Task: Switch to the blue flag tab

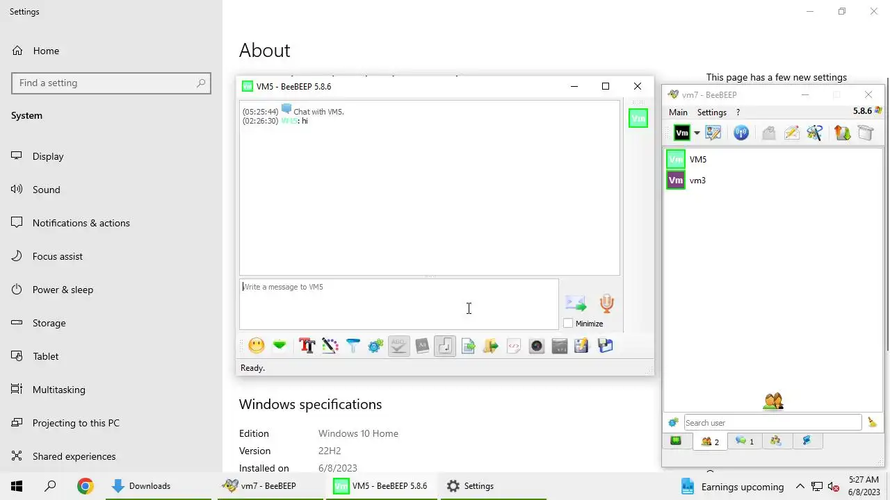Action: [807, 441]
